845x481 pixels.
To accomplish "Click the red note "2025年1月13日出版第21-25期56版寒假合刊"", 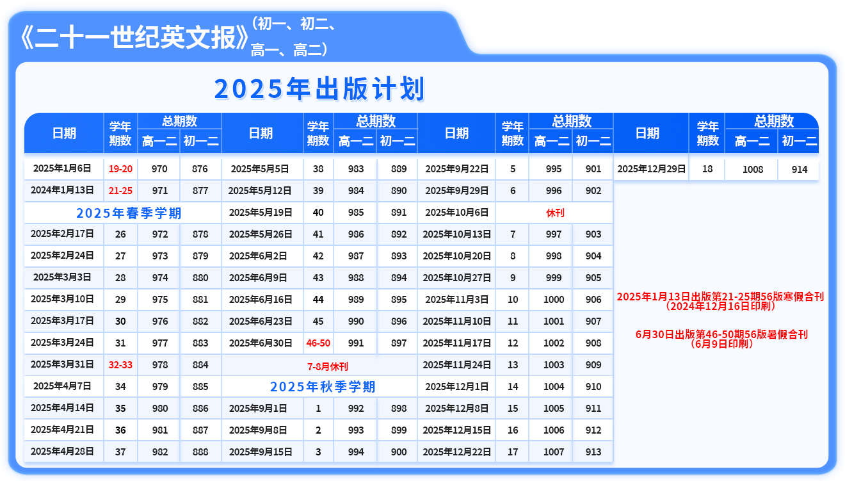I will [720, 297].
